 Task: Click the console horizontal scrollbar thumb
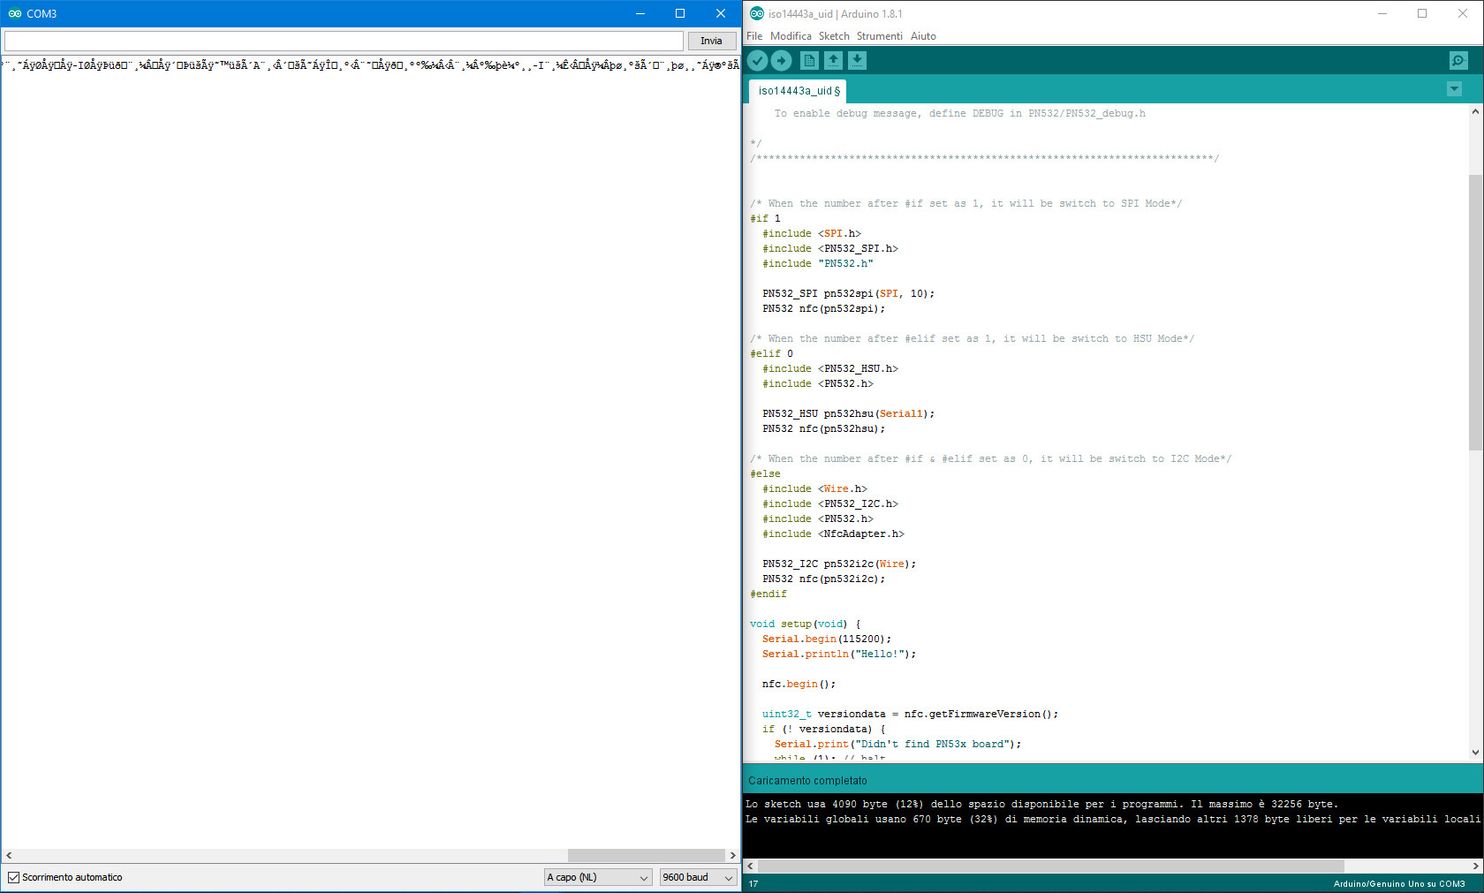[x=1051, y=867]
